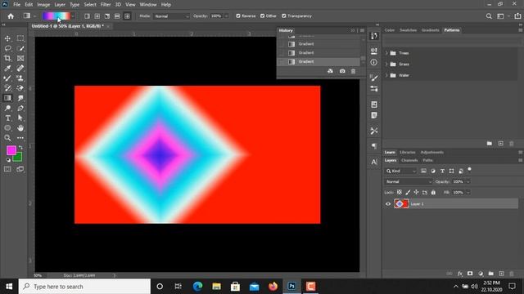Select the Dodge tool
This screenshot has width=524, height=294.
pyautogui.click(x=7, y=108)
